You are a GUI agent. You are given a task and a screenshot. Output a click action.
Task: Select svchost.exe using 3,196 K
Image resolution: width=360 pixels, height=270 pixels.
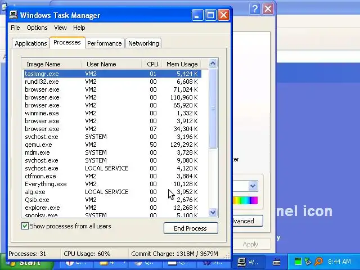[112, 137]
